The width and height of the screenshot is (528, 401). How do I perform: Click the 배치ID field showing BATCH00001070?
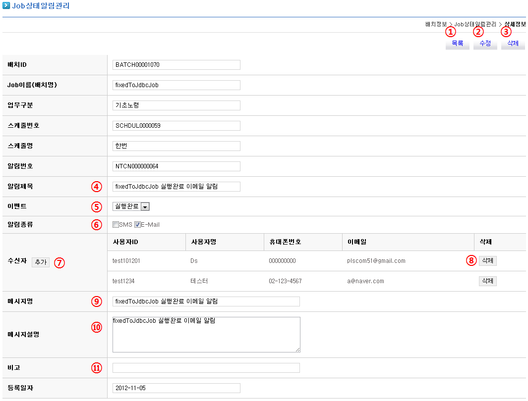[176, 65]
